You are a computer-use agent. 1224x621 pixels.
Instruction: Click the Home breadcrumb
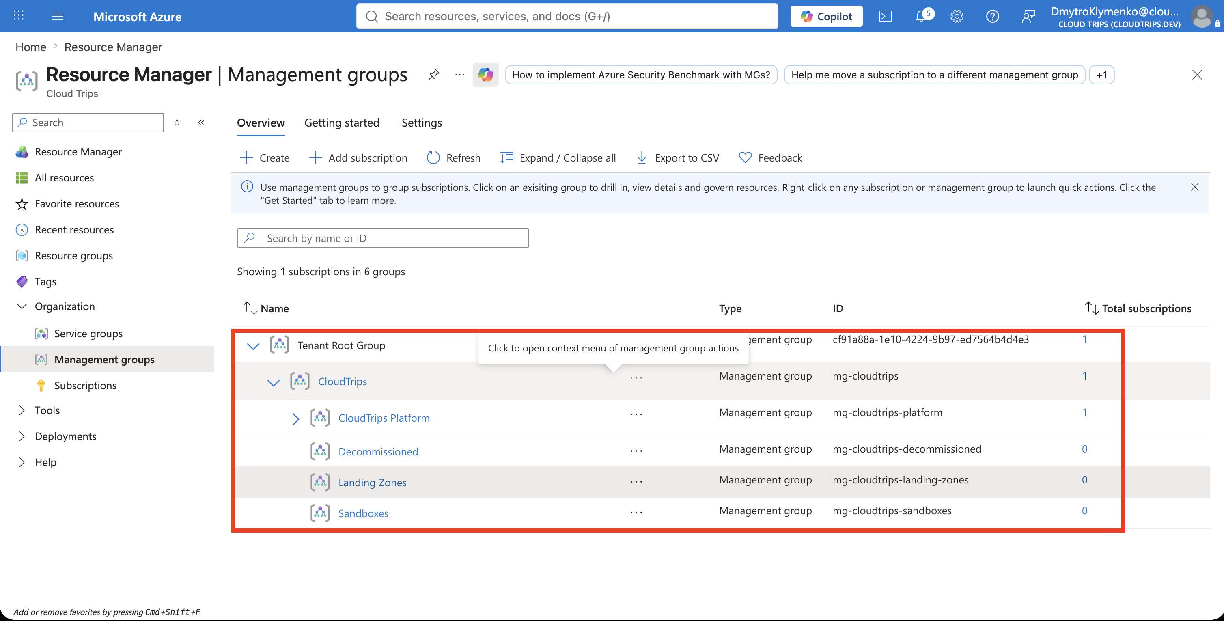tap(31, 47)
